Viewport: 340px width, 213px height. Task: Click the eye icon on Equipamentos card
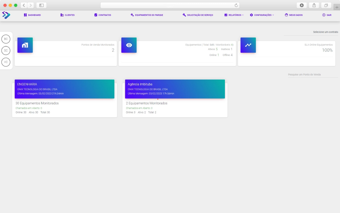pyautogui.click(x=129, y=45)
